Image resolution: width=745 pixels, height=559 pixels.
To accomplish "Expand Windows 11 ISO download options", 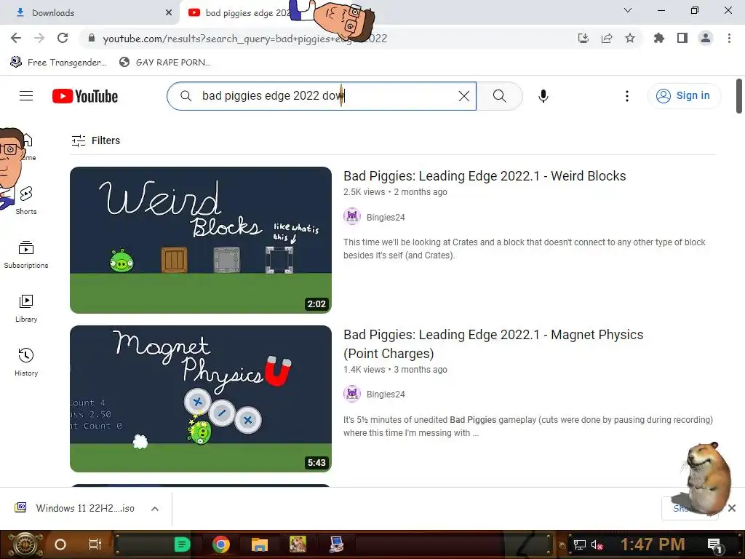I will 155,509.
